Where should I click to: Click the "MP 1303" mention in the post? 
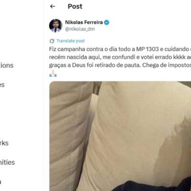[x=148, y=49]
